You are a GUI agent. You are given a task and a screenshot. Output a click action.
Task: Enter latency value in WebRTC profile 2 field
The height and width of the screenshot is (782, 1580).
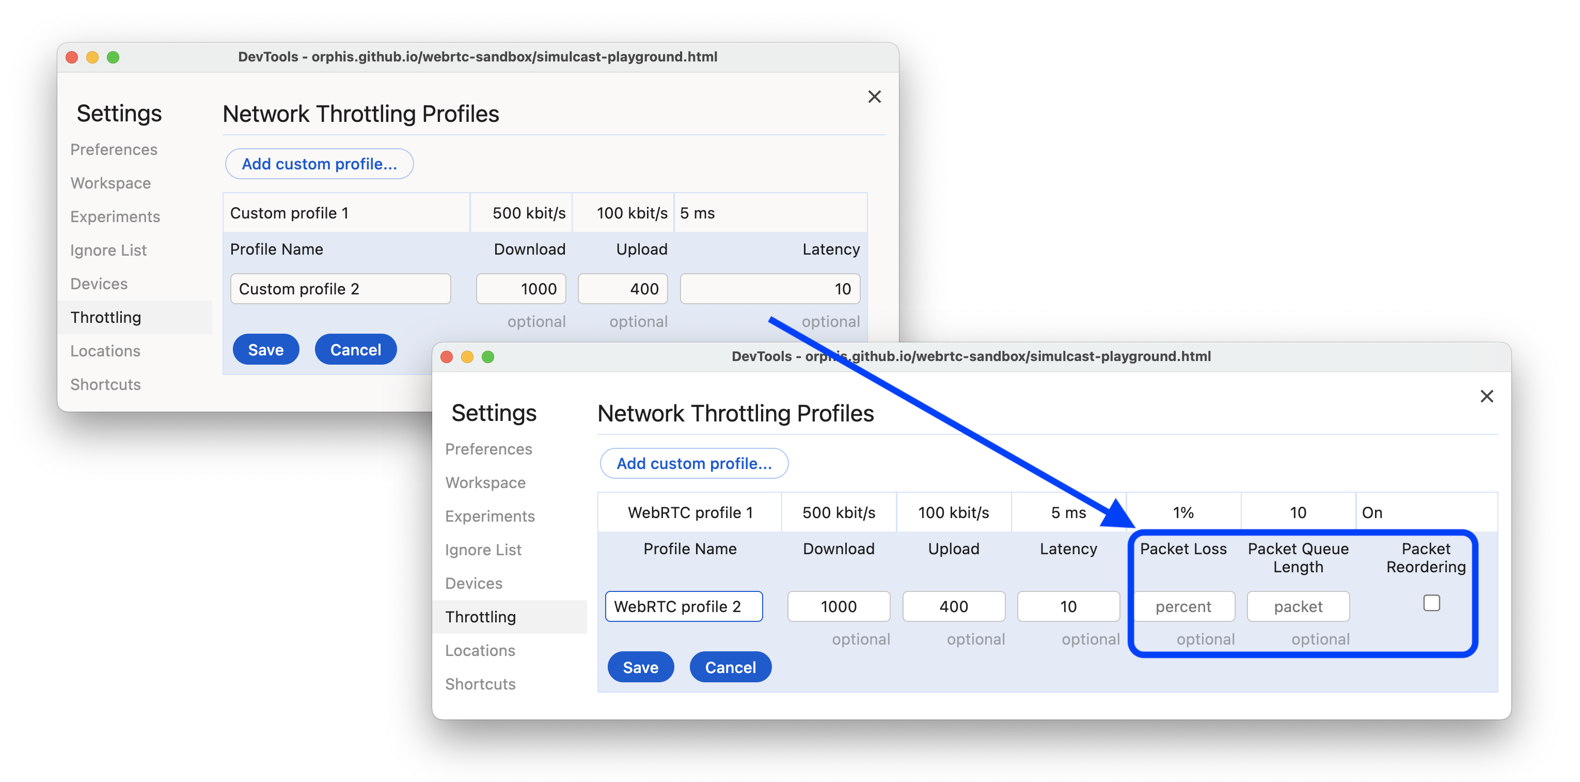click(x=1067, y=606)
